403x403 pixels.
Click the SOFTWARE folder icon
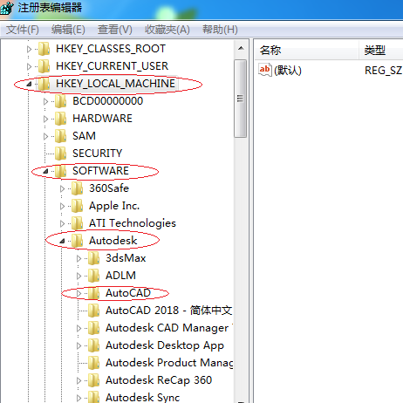click(61, 171)
